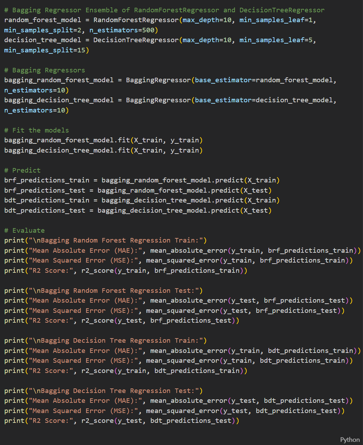Click the '# Fit the models' comment

(37, 130)
